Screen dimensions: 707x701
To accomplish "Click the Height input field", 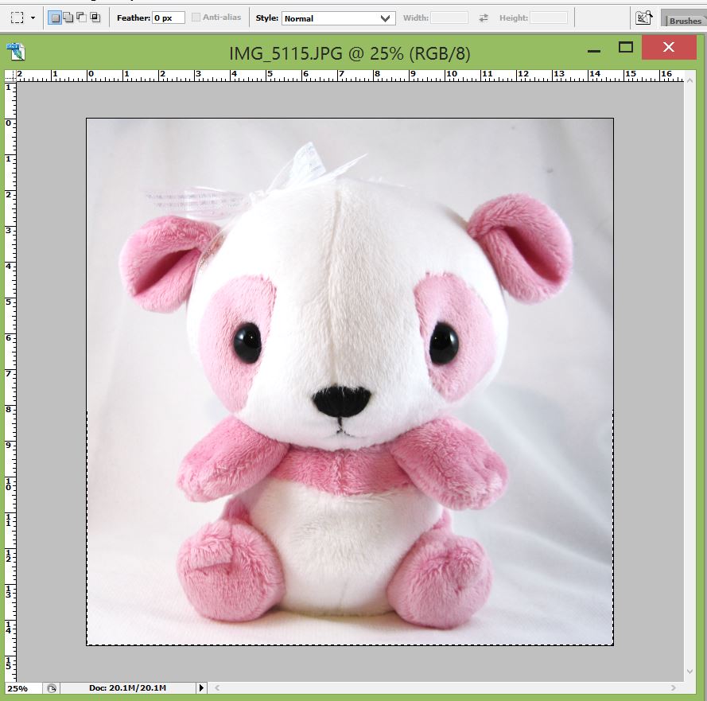I will [x=549, y=18].
